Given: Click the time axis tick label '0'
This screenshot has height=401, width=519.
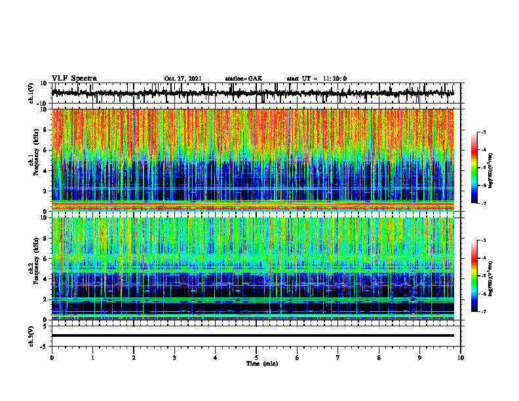Looking at the screenshot, I should tap(52, 358).
